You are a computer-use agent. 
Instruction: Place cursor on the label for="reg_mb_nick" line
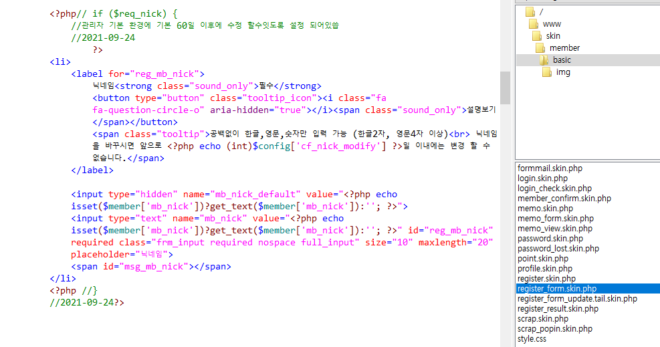tap(137, 74)
